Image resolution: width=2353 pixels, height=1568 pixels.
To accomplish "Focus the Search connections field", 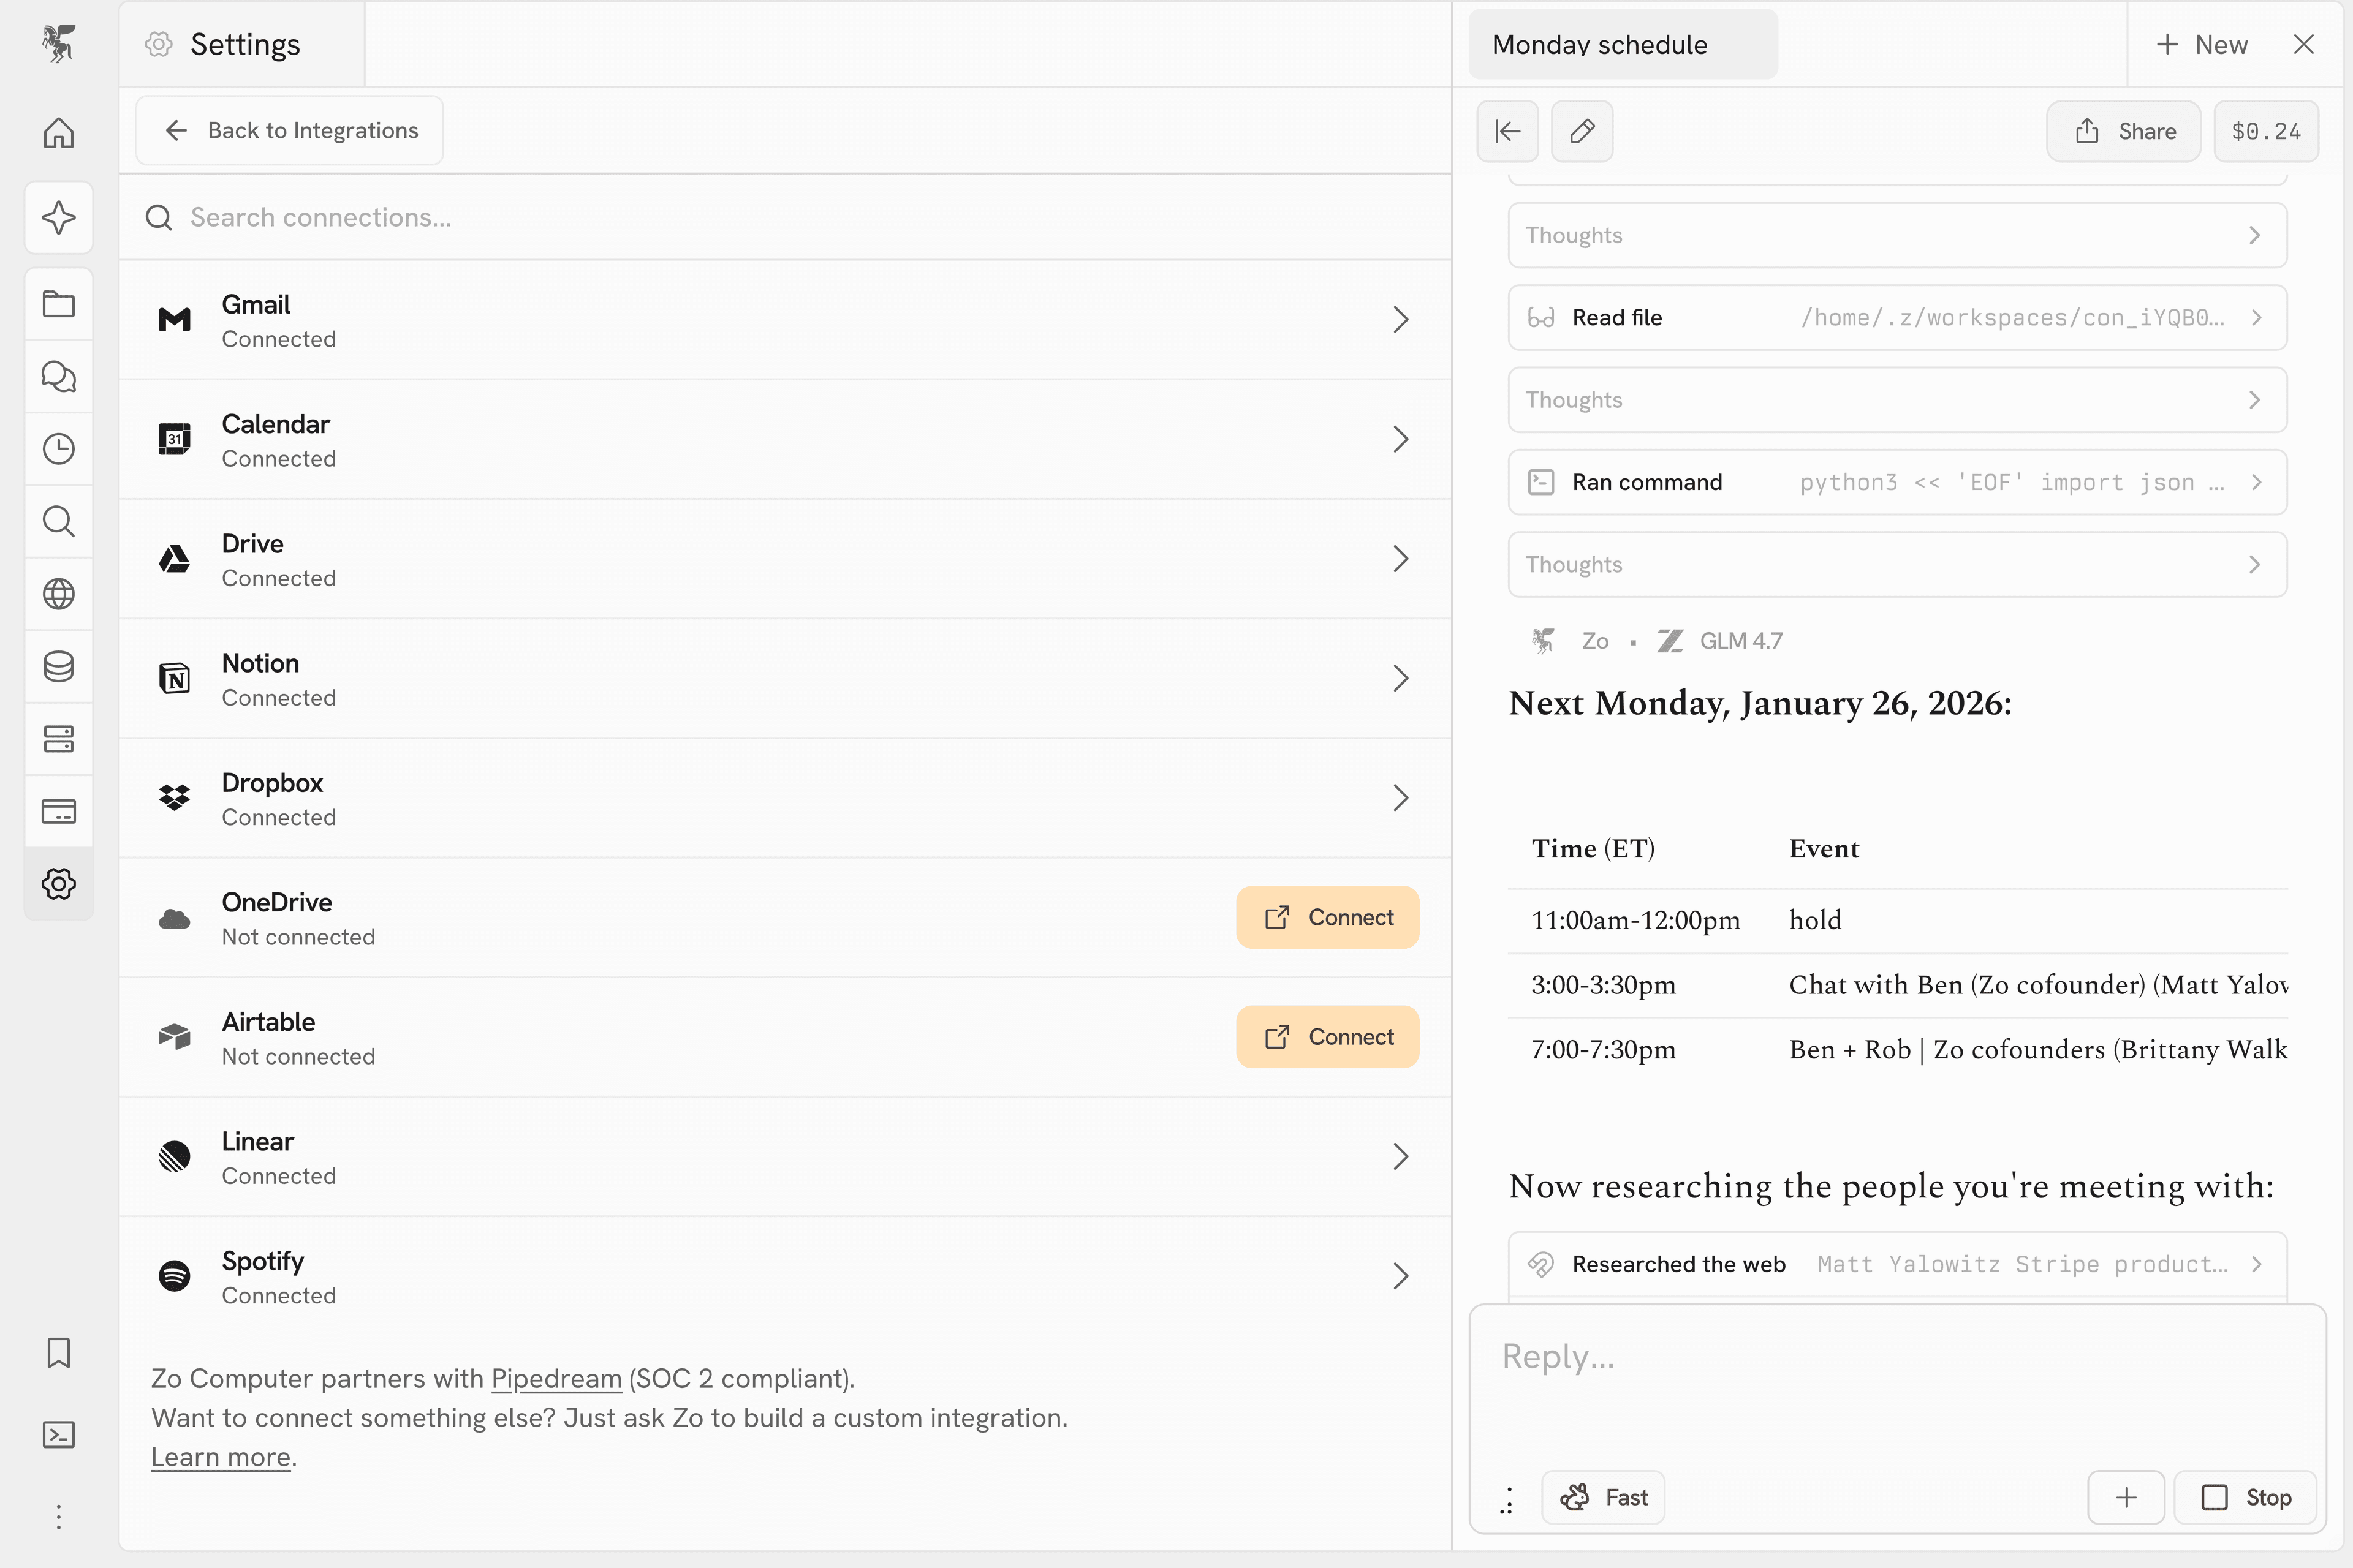I will [784, 217].
